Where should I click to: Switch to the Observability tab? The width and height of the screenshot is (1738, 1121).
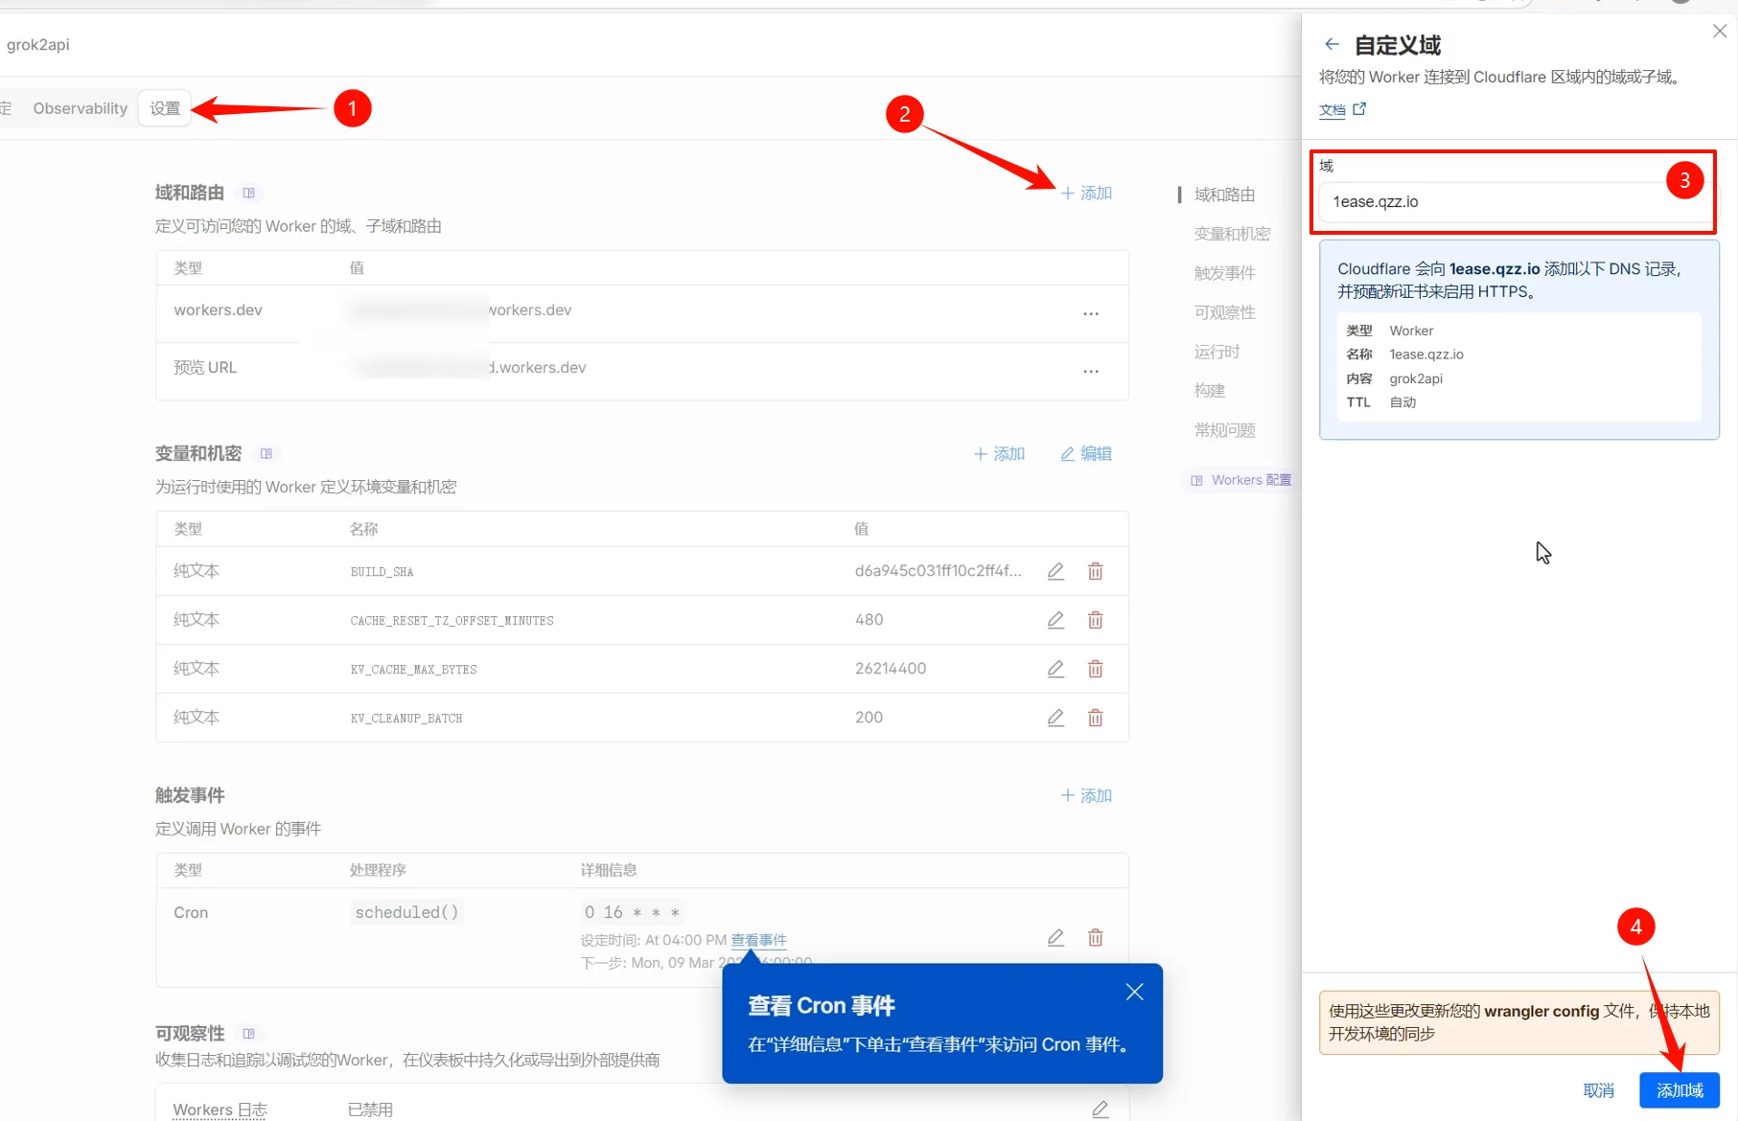tap(80, 108)
